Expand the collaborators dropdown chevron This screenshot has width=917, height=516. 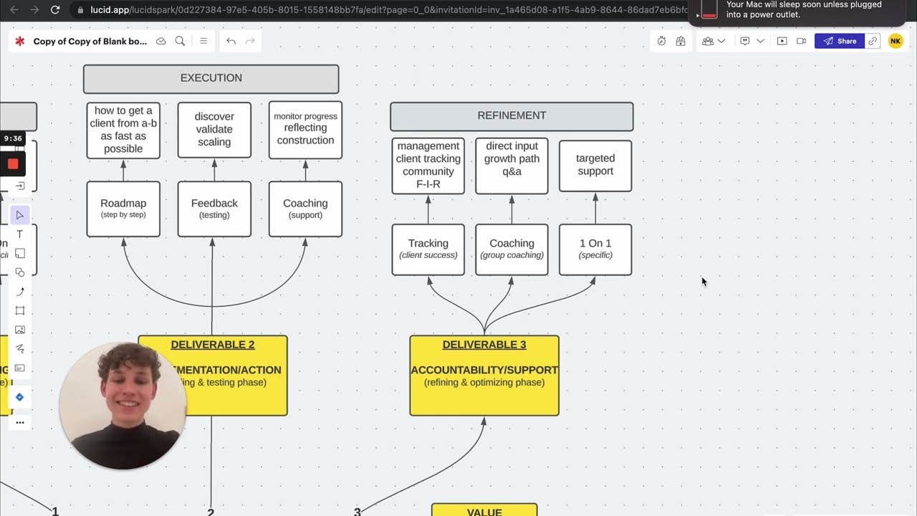click(x=721, y=41)
